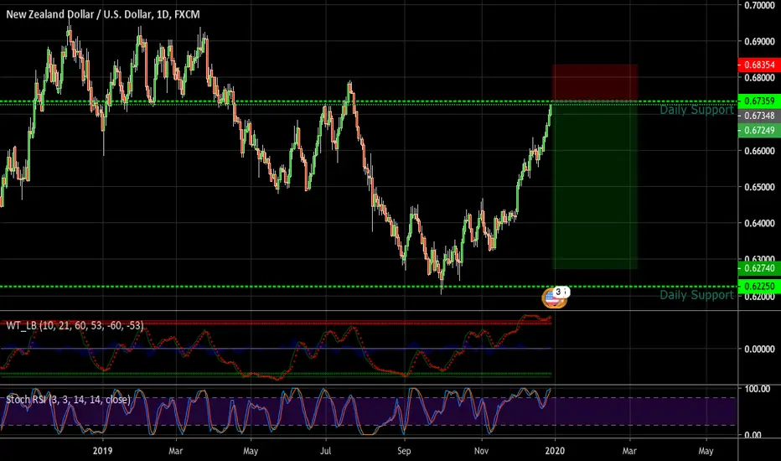This screenshot has height=461, width=781.
Task: Click the 0.69000 price scale value
Action: point(759,41)
